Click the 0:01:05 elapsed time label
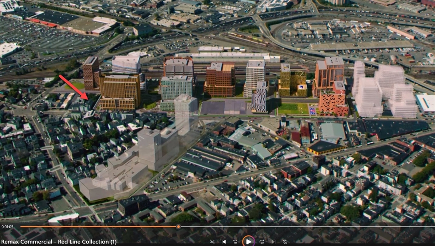 pos(7,226)
